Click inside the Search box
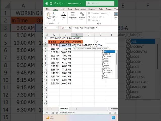 click(100, 3)
